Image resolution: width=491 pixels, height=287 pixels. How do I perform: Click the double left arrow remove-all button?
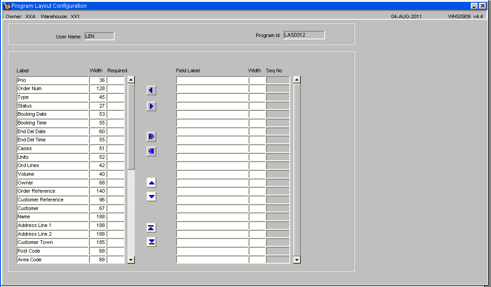pos(151,152)
